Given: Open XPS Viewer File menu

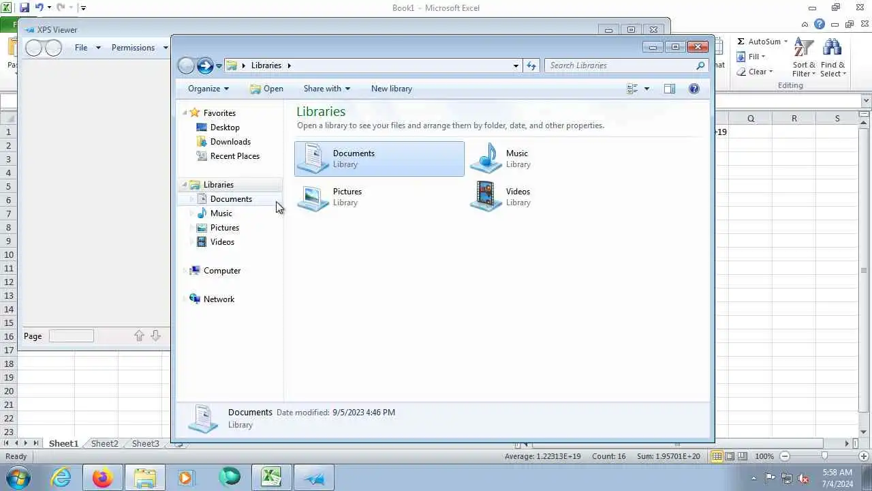Looking at the screenshot, I should tap(87, 48).
